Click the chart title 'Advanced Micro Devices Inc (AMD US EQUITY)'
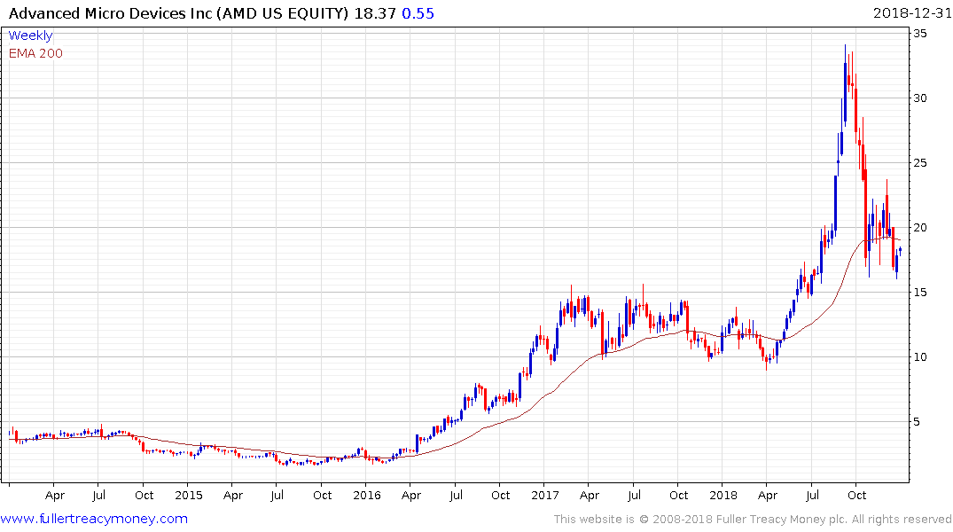Viewport: 953px width, 532px height. point(179,13)
